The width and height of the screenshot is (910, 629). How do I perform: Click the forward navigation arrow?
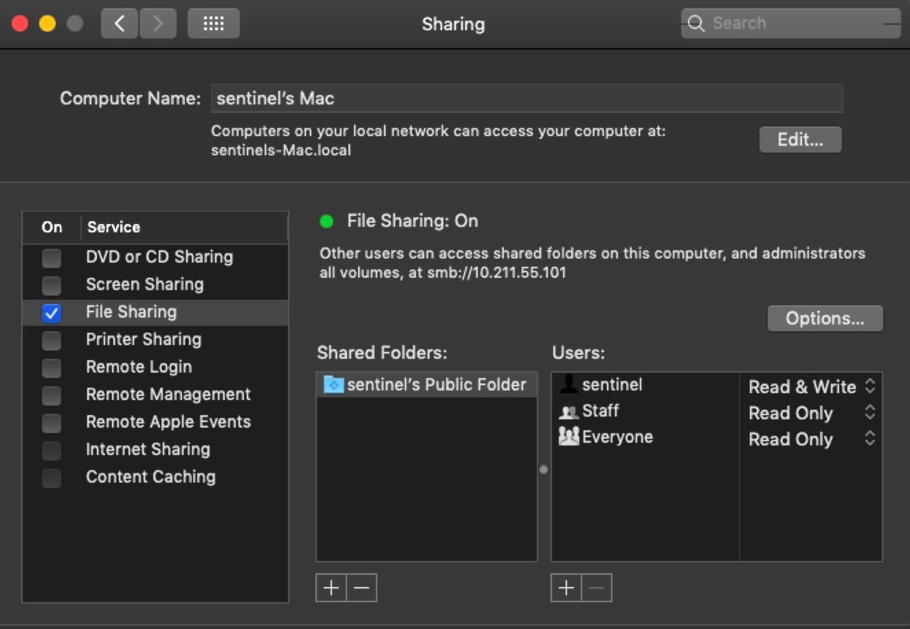pos(158,24)
